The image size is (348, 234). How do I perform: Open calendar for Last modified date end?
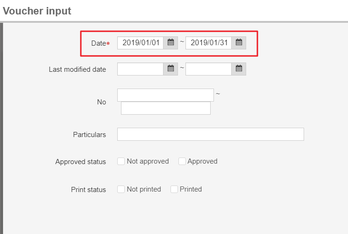point(239,69)
